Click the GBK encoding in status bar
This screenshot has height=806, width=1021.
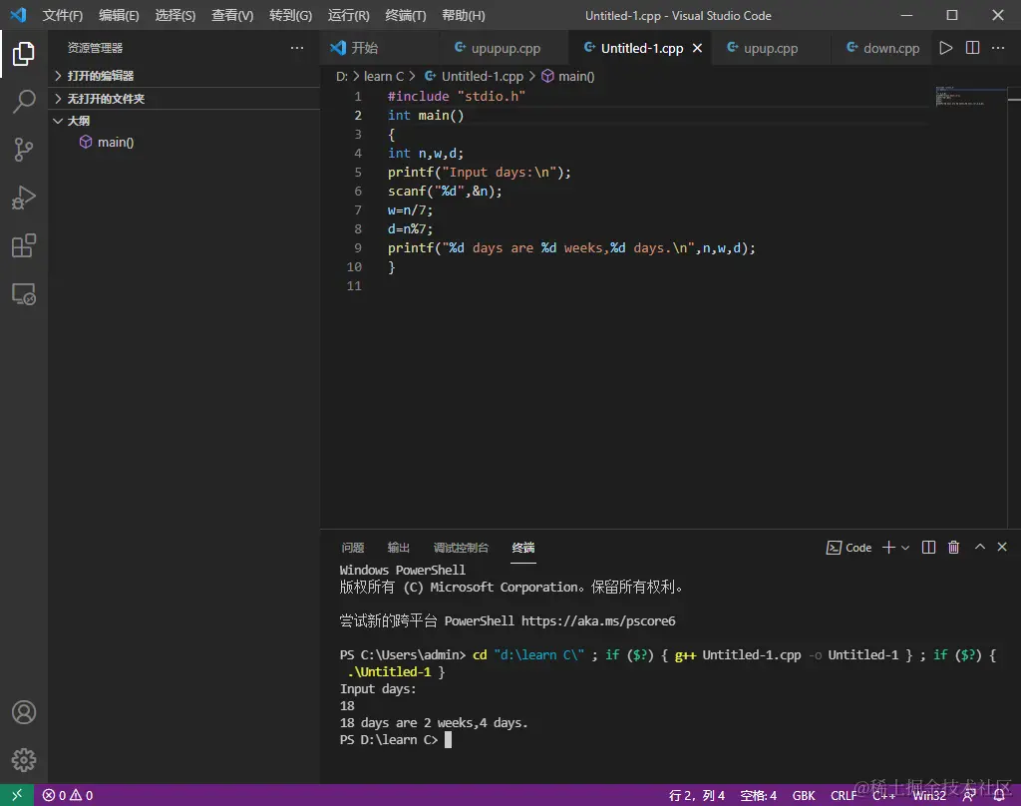[804, 795]
